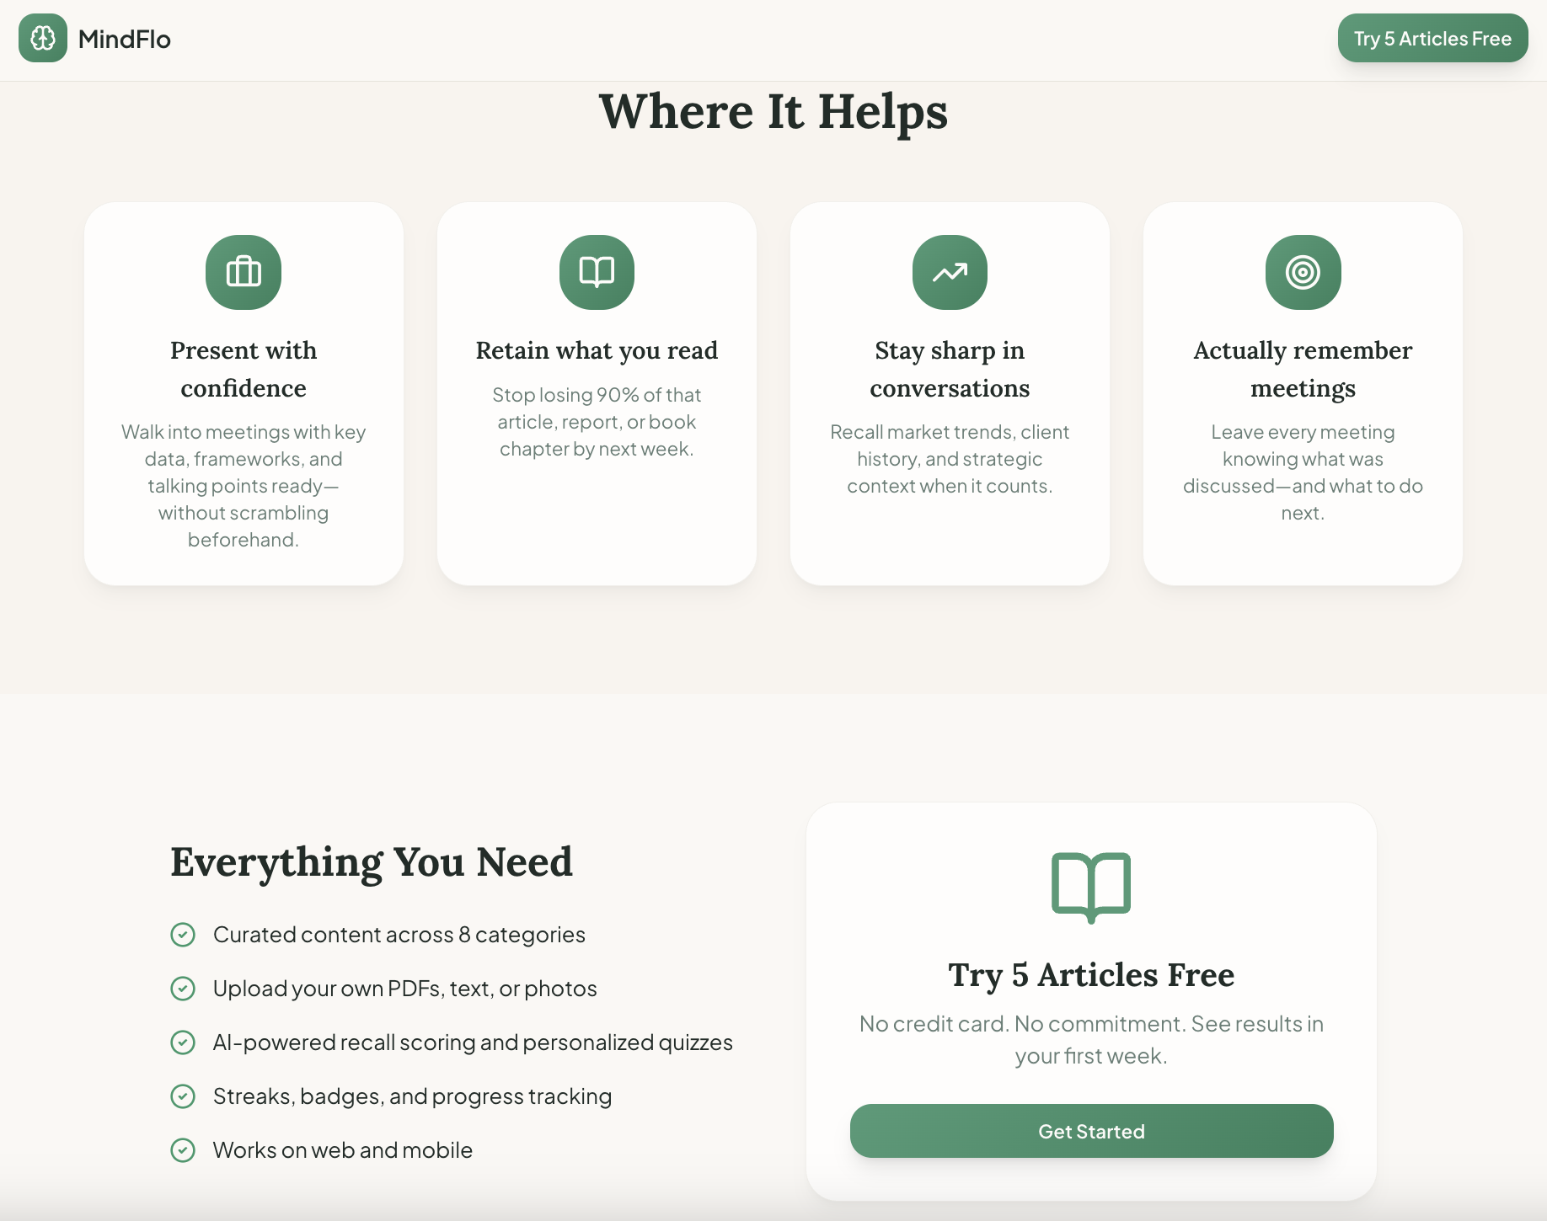Select the Present with confidence card title
Screen dimensions: 1547x1221
(244, 369)
